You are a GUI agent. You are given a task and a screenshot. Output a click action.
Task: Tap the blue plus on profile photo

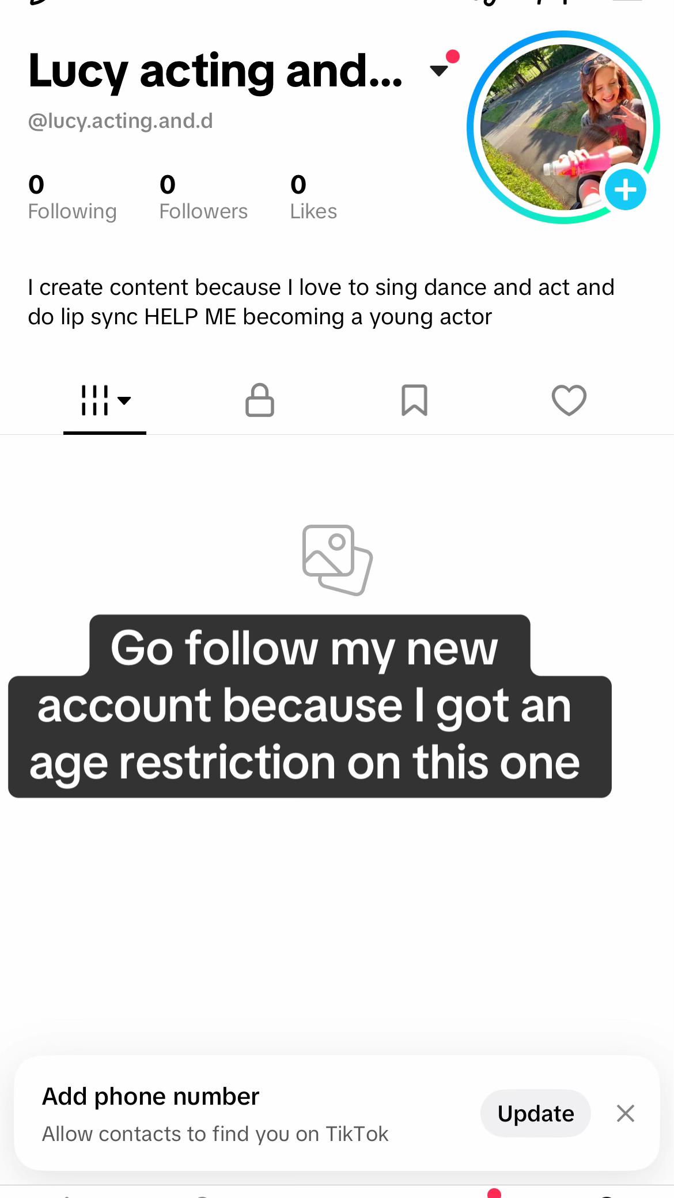coord(626,189)
